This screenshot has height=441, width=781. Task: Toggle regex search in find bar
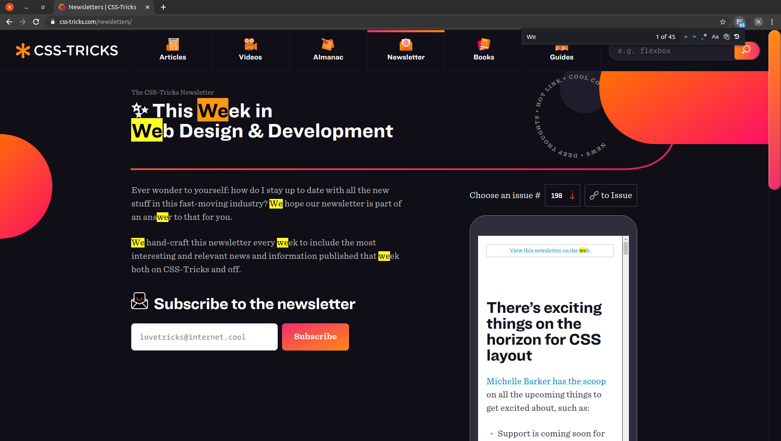[704, 37]
